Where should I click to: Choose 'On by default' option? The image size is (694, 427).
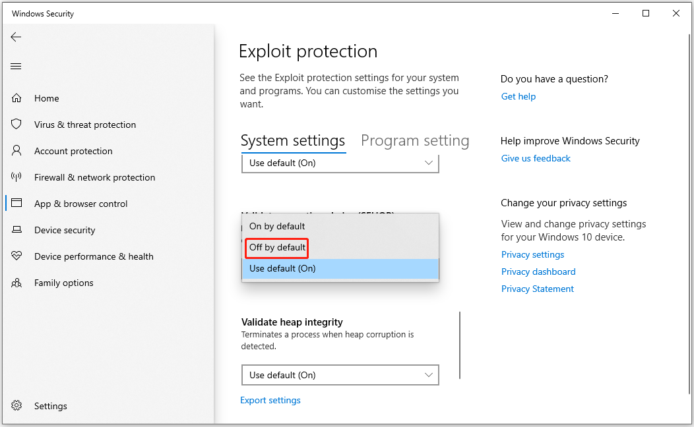point(277,226)
